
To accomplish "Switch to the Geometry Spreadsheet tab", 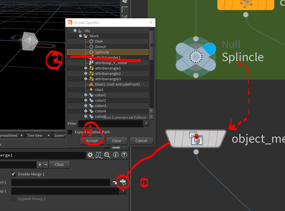I will 8,136.
